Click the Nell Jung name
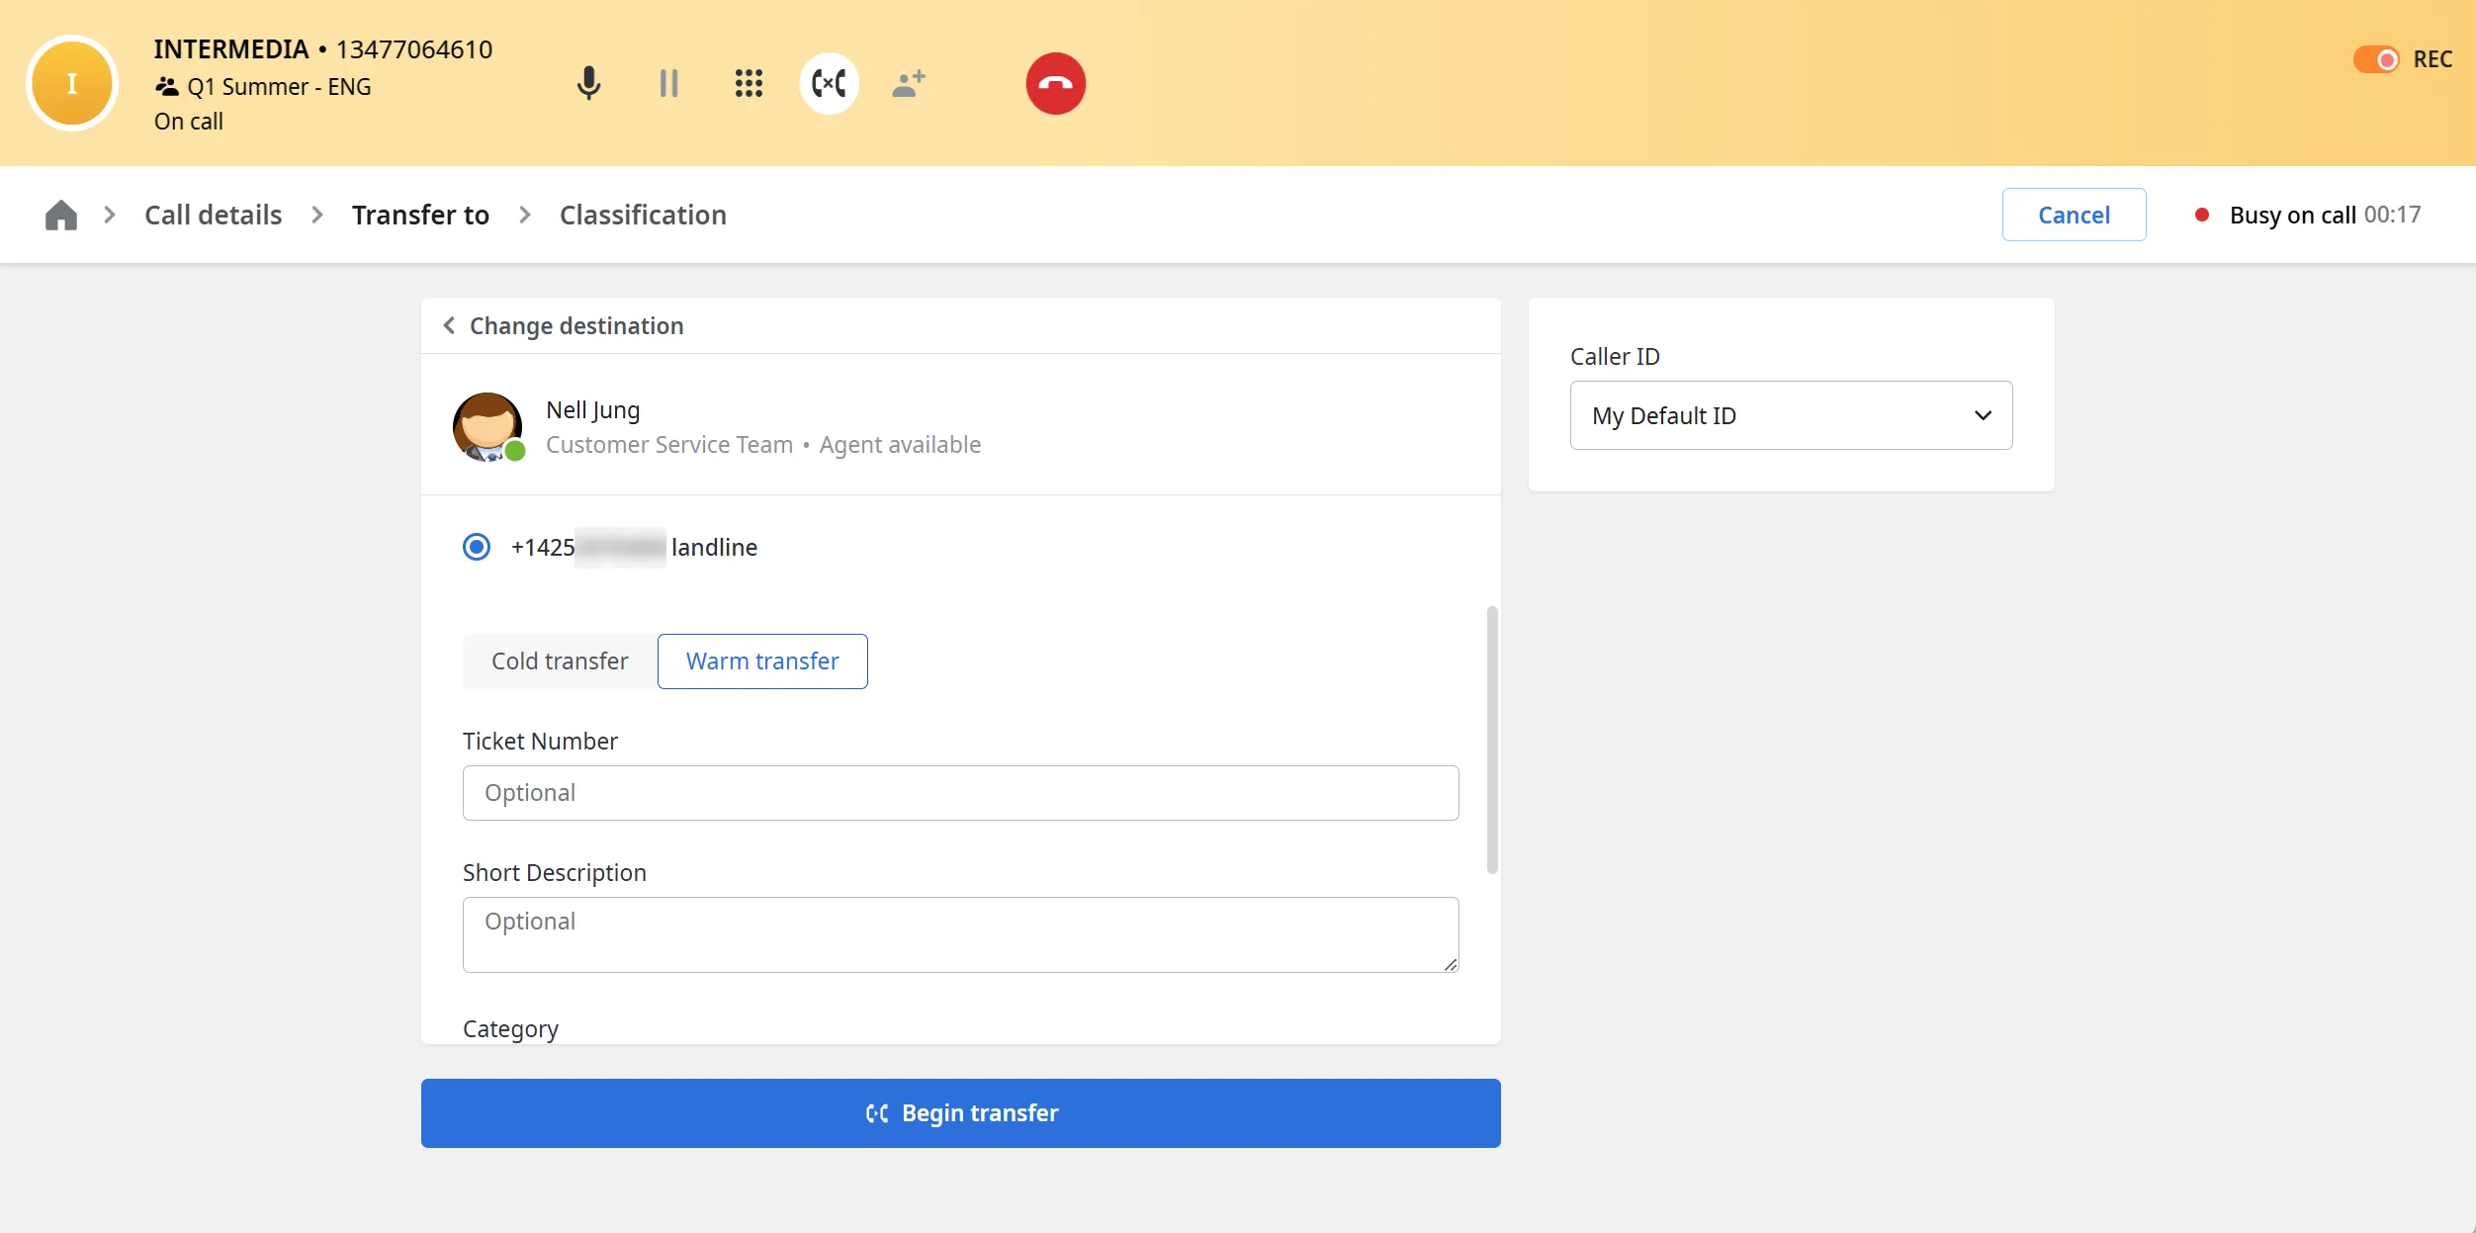Image resolution: width=2476 pixels, height=1233 pixels. [x=592, y=409]
